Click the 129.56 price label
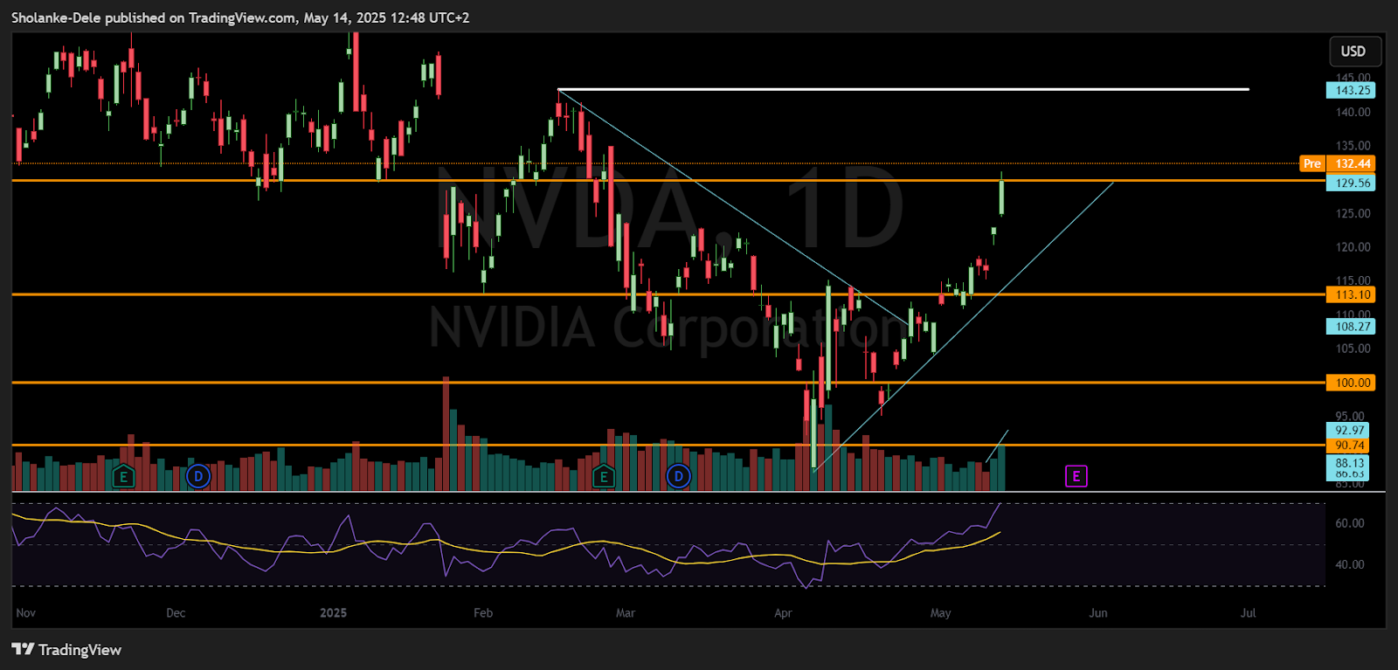 click(1351, 183)
